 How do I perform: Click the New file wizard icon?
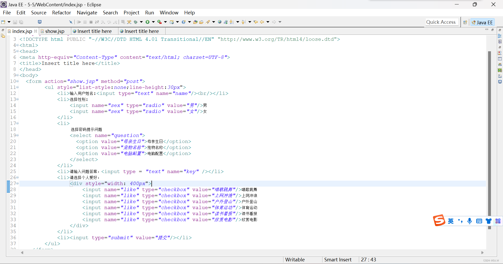(x=3, y=22)
